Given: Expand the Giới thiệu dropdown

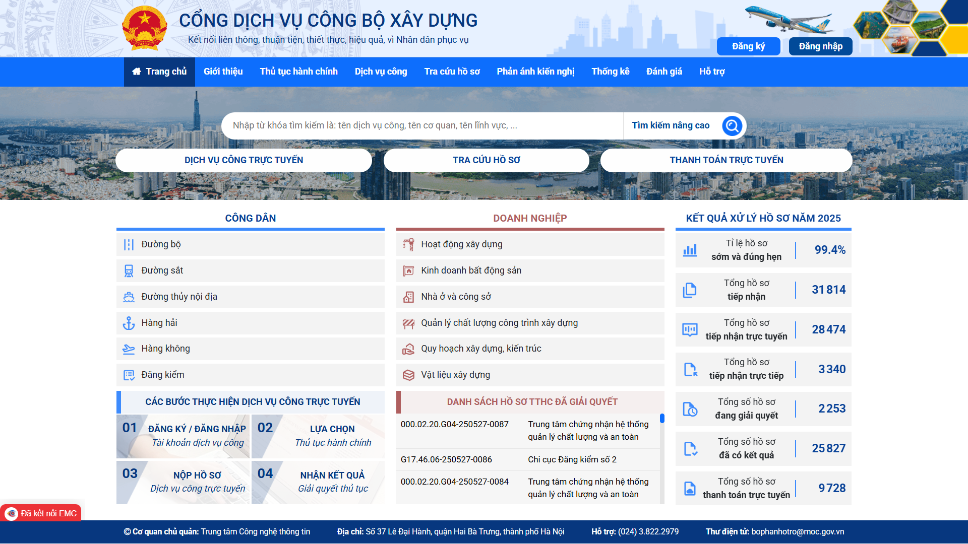Looking at the screenshot, I should (x=223, y=71).
